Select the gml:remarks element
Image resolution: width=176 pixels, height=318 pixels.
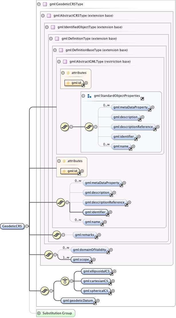click(x=85, y=235)
